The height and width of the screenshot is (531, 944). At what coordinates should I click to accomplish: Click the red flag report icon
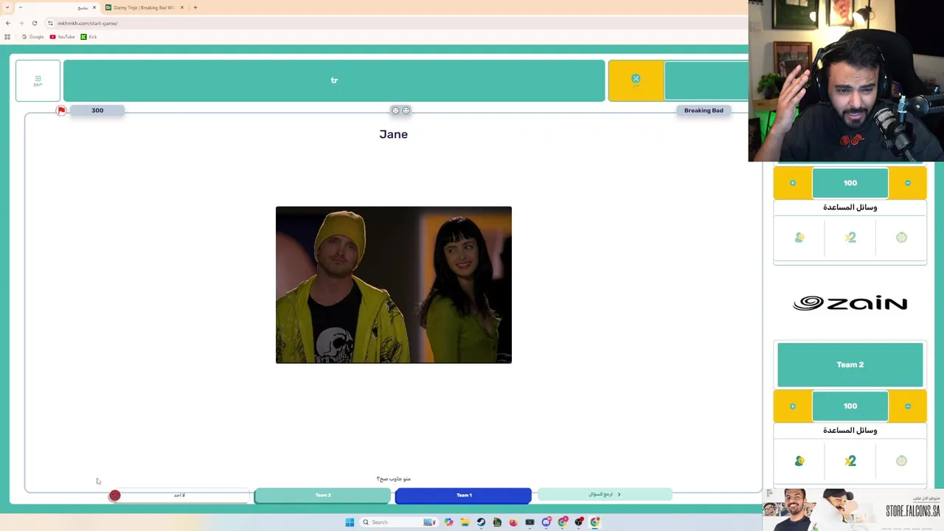[x=61, y=111]
